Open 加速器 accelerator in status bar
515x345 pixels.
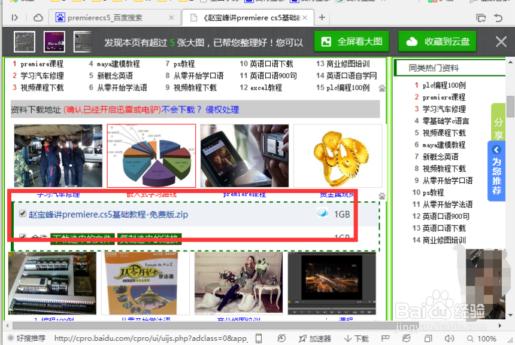(315, 338)
